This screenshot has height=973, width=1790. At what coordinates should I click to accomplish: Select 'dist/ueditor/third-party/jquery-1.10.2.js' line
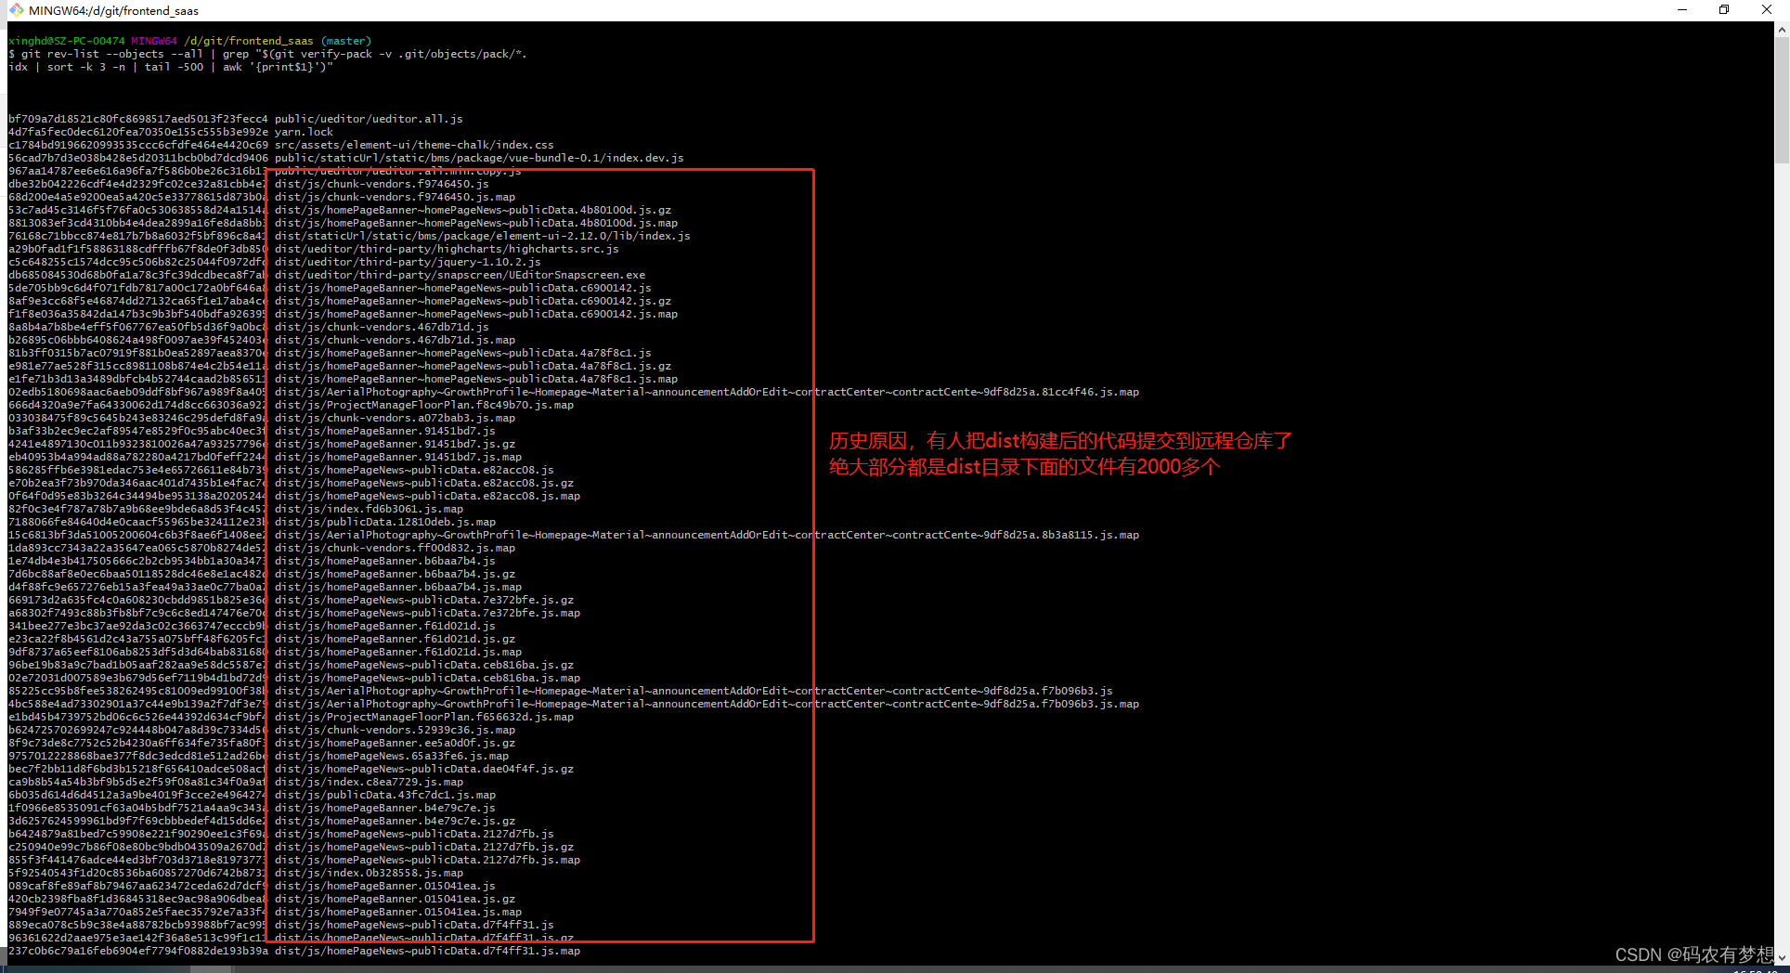tap(408, 262)
